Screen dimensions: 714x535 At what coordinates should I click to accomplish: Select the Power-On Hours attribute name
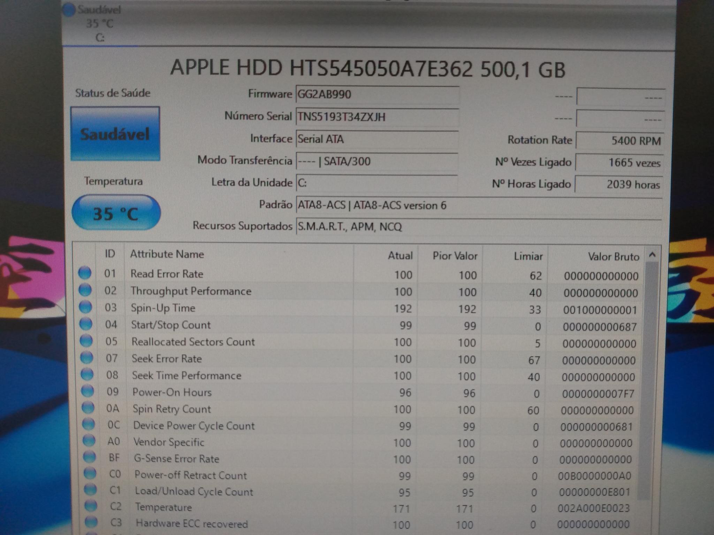pyautogui.click(x=172, y=393)
